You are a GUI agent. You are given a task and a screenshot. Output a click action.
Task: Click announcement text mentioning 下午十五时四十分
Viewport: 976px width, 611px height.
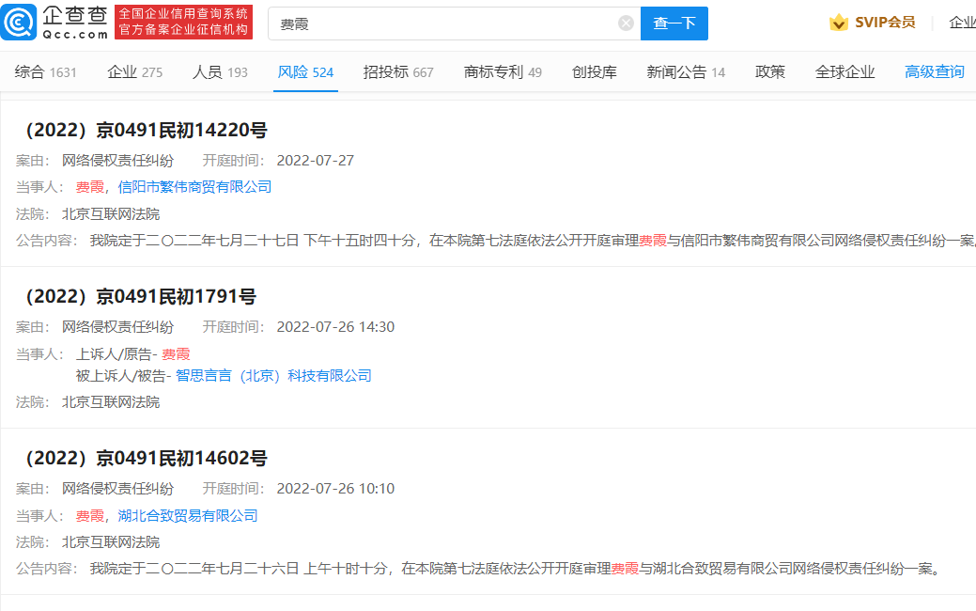click(533, 241)
